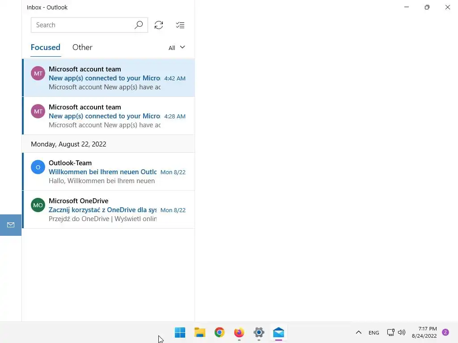Close the Outlook window
Image resolution: width=458 pixels, height=343 pixels.
coord(447,7)
